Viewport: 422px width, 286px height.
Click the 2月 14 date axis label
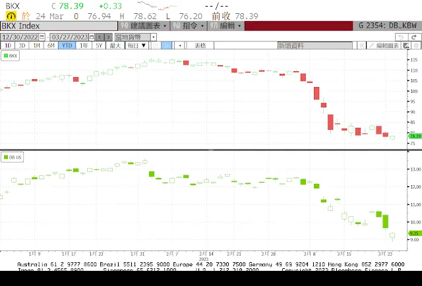coord(206,254)
